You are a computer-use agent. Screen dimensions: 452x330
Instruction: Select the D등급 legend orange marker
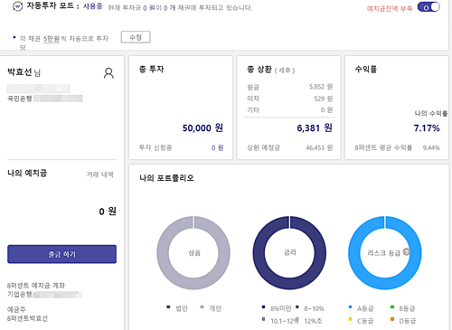tap(392, 319)
